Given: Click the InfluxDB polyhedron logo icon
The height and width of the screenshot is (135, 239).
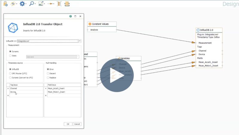Looking at the screenshot, I should pyautogui.click(x=13, y=28).
